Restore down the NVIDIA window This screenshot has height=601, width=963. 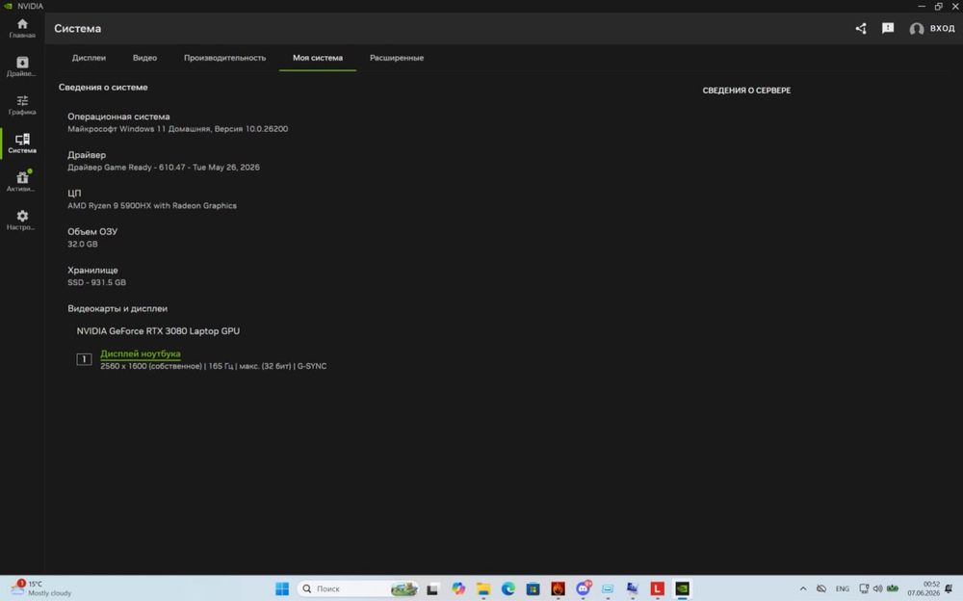[x=938, y=6]
